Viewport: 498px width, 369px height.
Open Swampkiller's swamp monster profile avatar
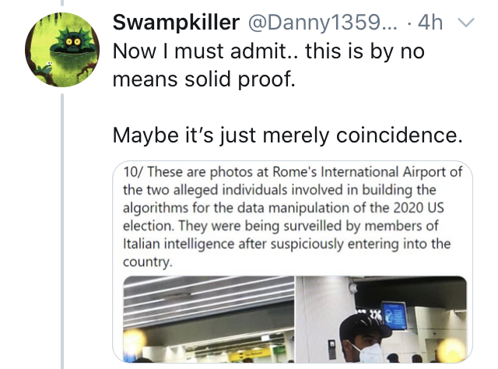click(x=62, y=50)
